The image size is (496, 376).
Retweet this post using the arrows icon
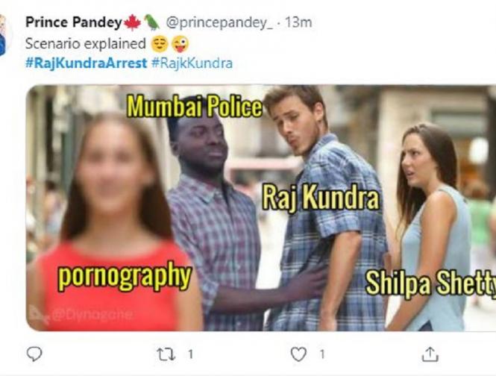click(166, 354)
